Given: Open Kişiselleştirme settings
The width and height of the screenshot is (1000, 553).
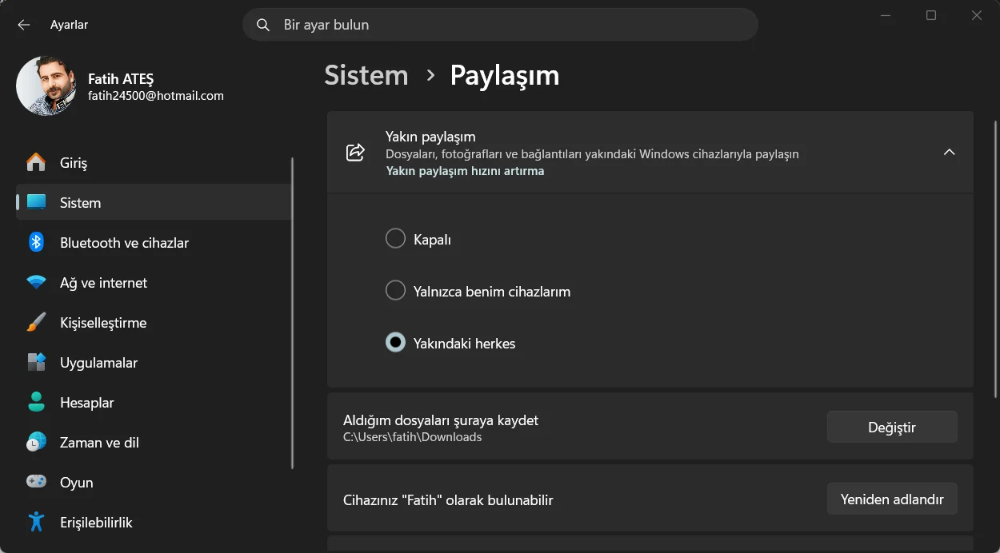Looking at the screenshot, I should (x=154, y=322).
